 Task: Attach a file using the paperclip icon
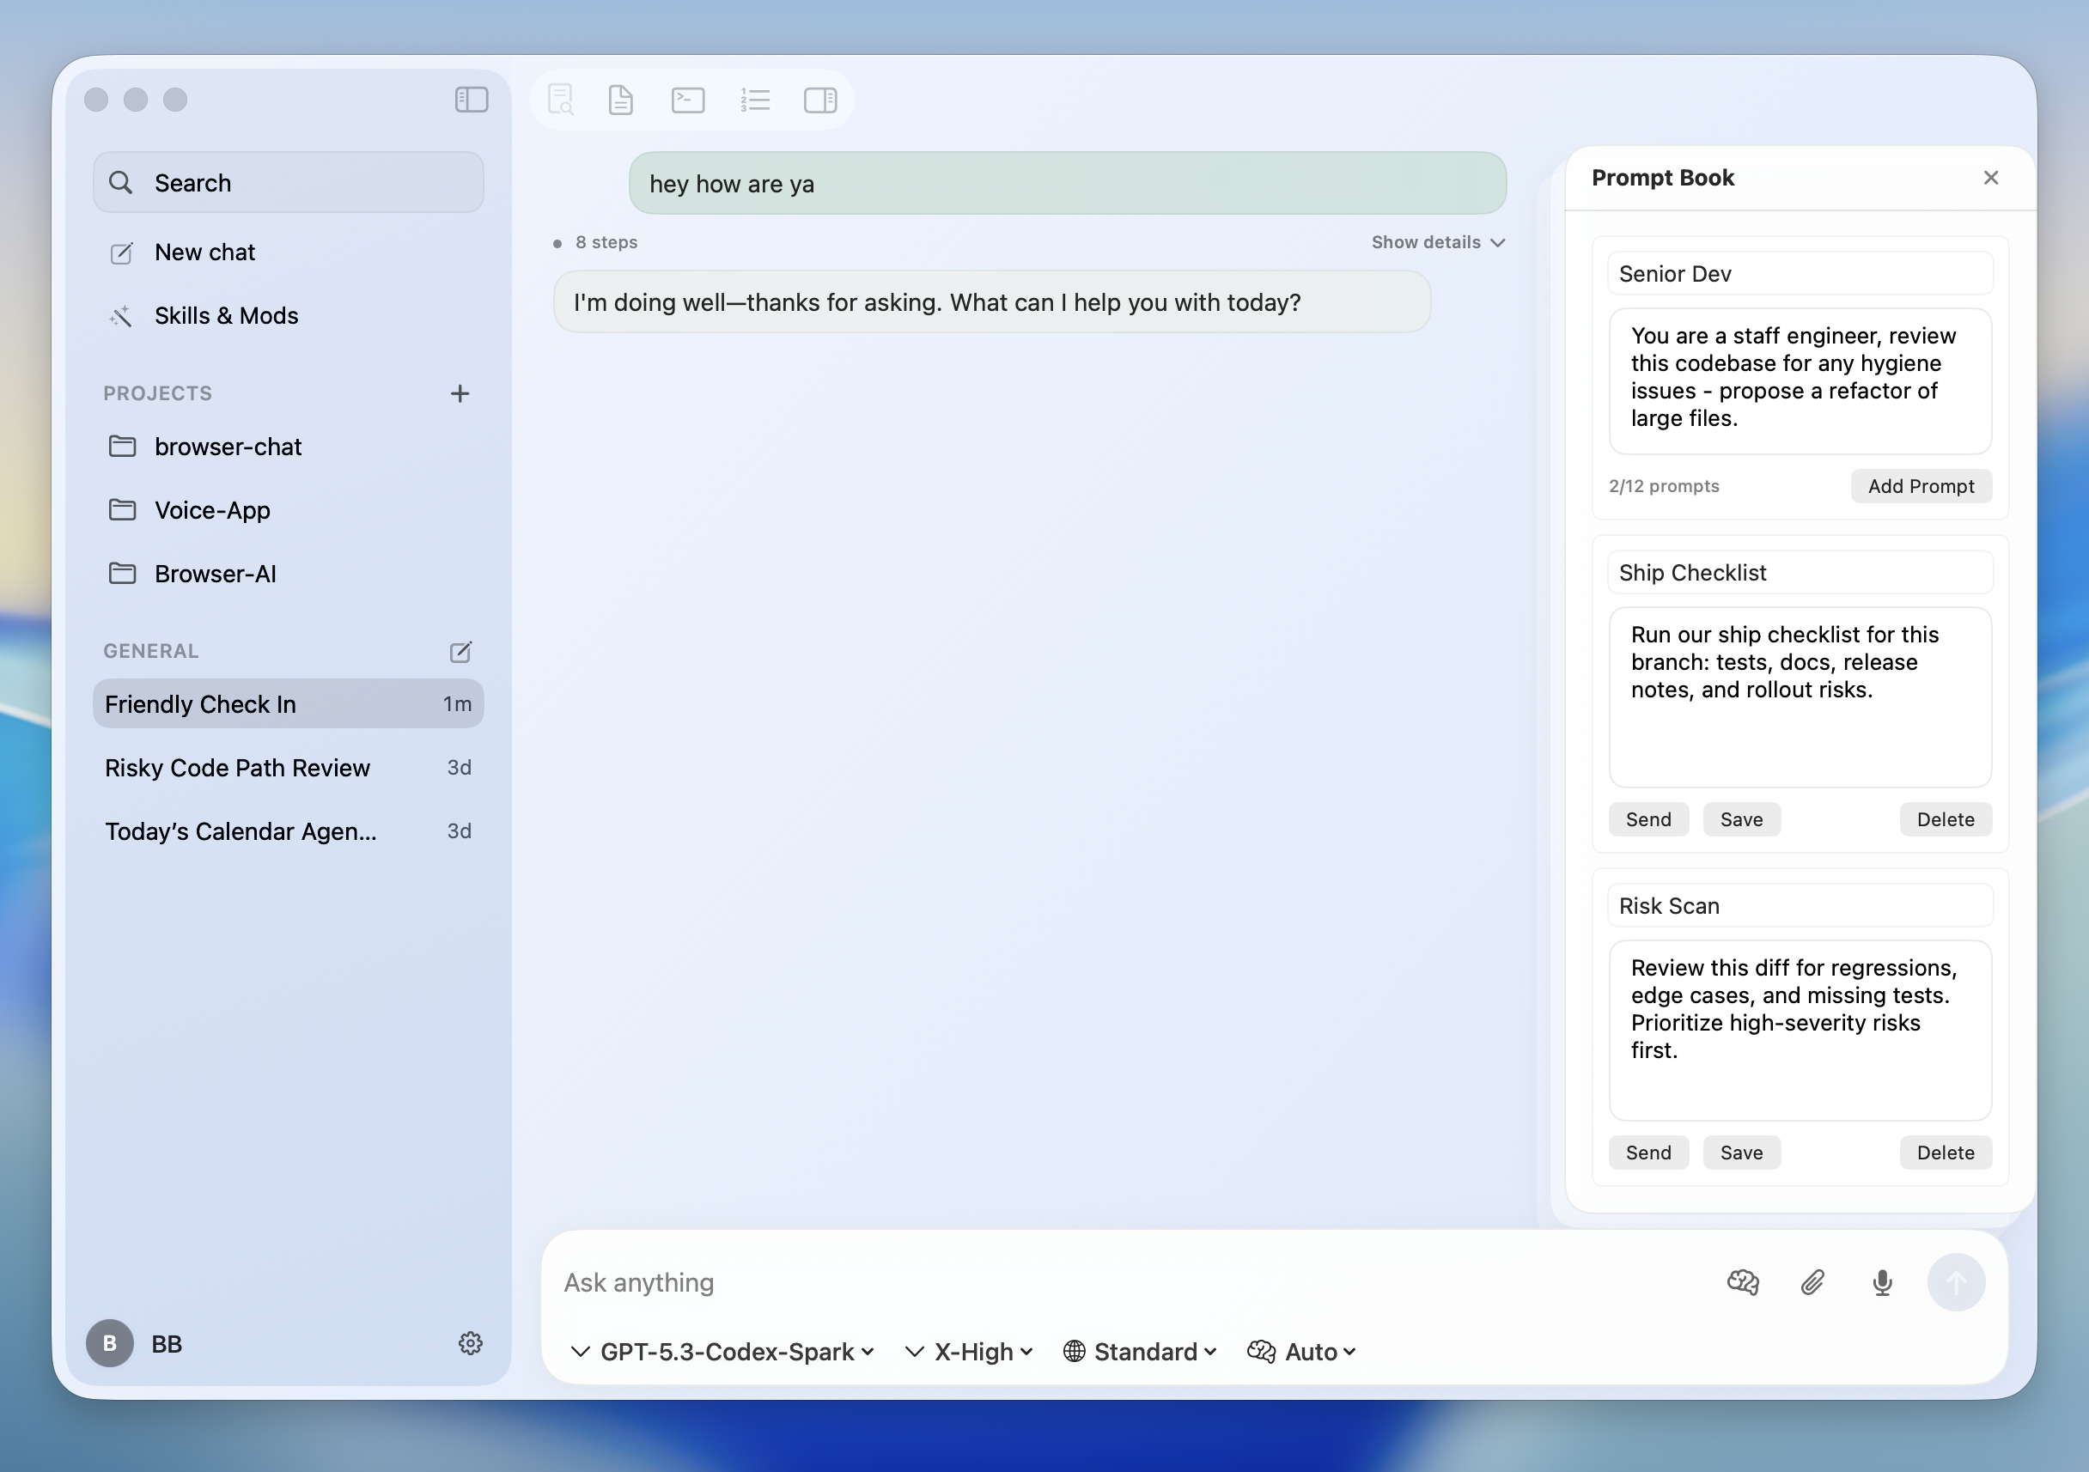(1812, 1283)
